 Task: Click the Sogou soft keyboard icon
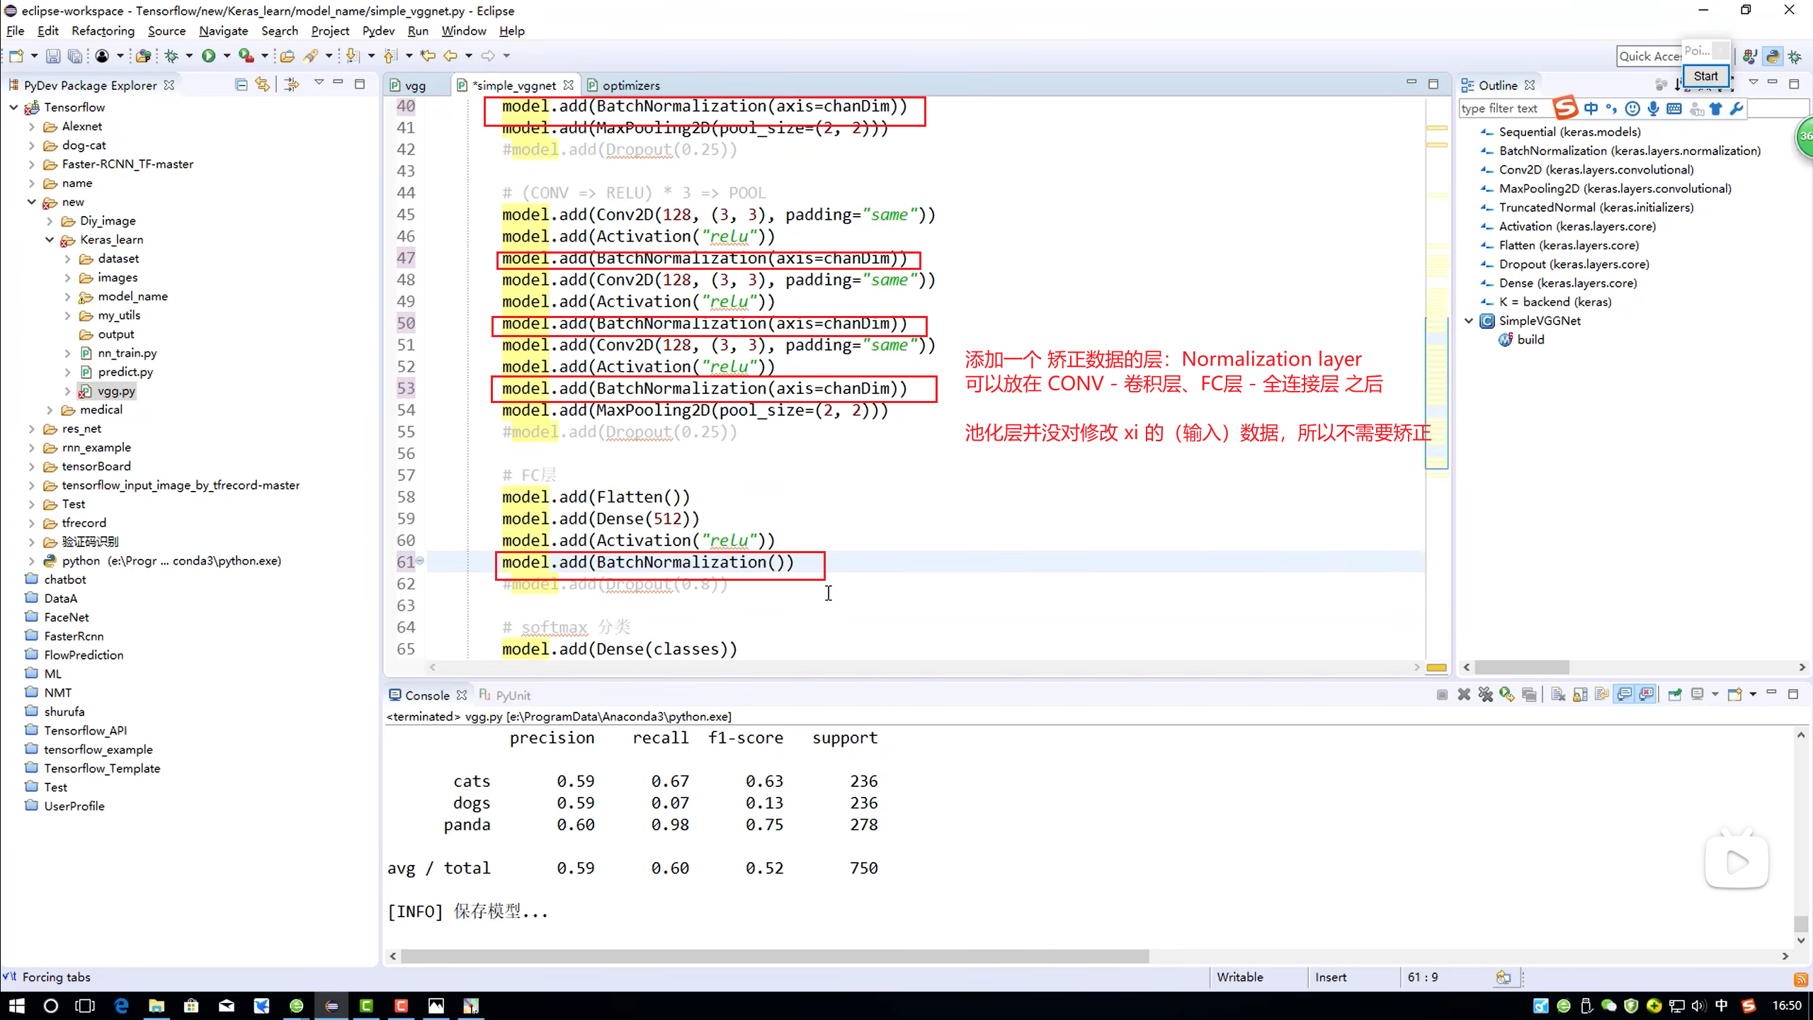[x=1674, y=108]
